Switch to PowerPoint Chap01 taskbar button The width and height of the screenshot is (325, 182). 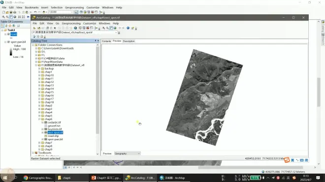106,178
